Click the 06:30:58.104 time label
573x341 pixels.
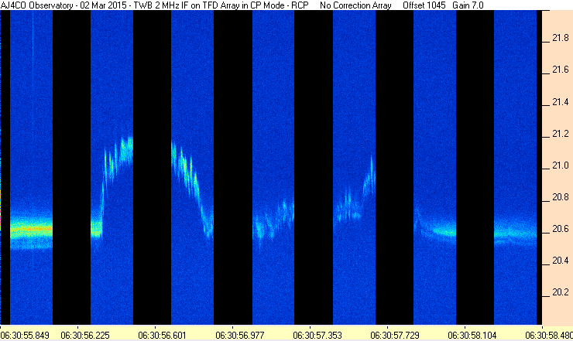[x=472, y=335]
